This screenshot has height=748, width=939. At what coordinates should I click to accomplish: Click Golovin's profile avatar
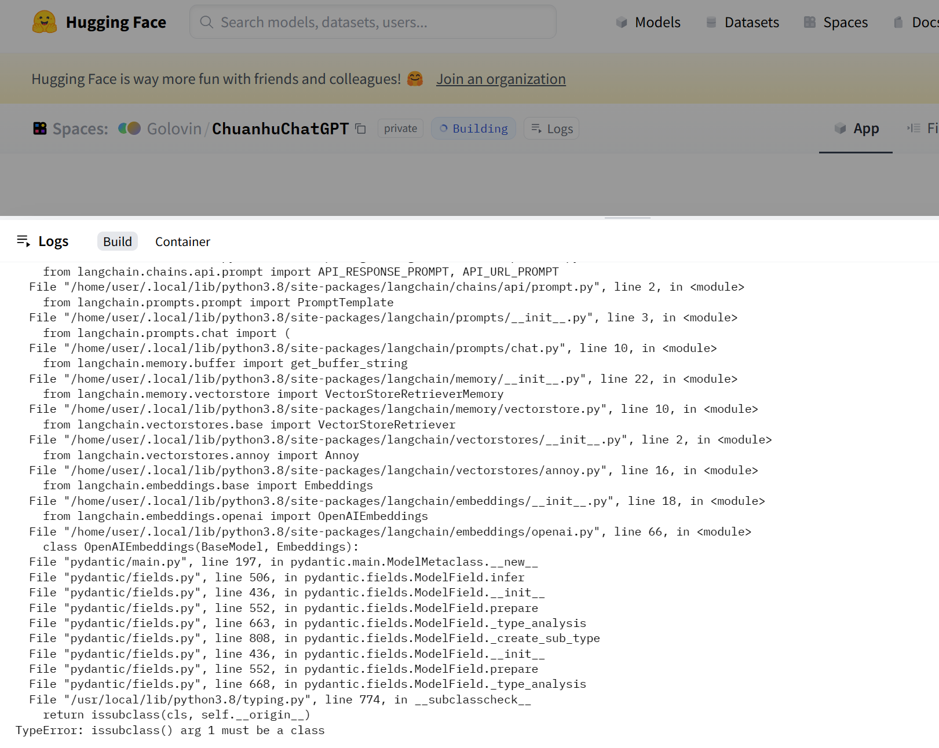point(129,129)
